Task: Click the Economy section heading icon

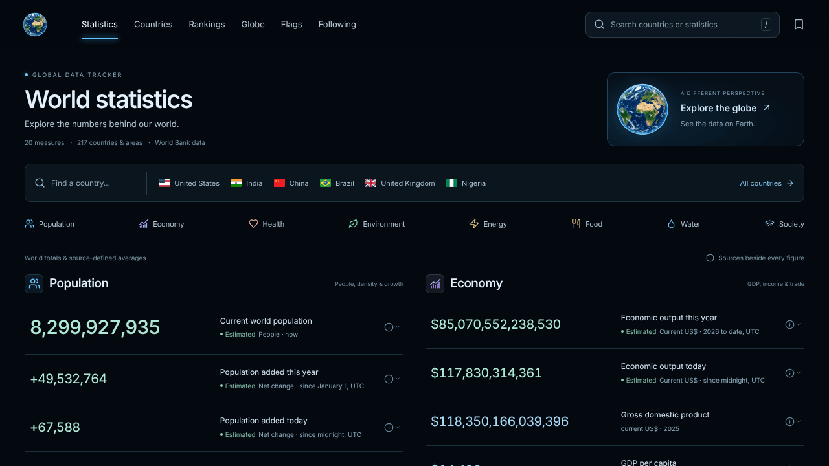Action: [435, 283]
